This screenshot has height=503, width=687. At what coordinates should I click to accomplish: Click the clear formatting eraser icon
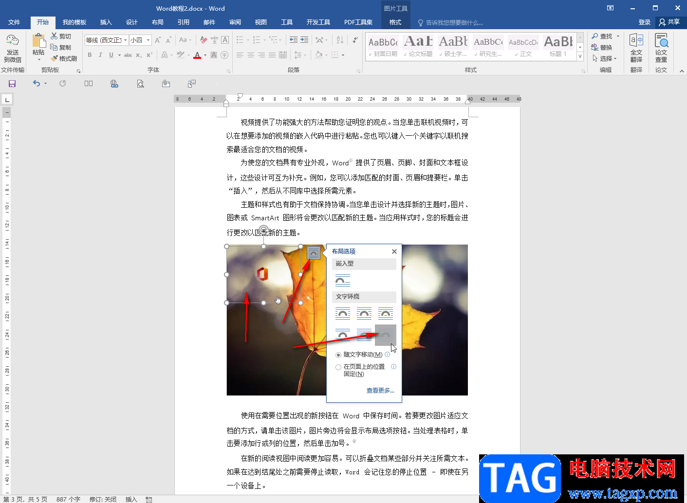coord(204,40)
